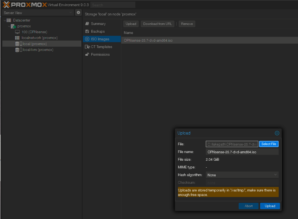Image resolution: width=298 pixels, height=219 pixels.
Task: Close the Upload dialog
Action: tap(277, 133)
